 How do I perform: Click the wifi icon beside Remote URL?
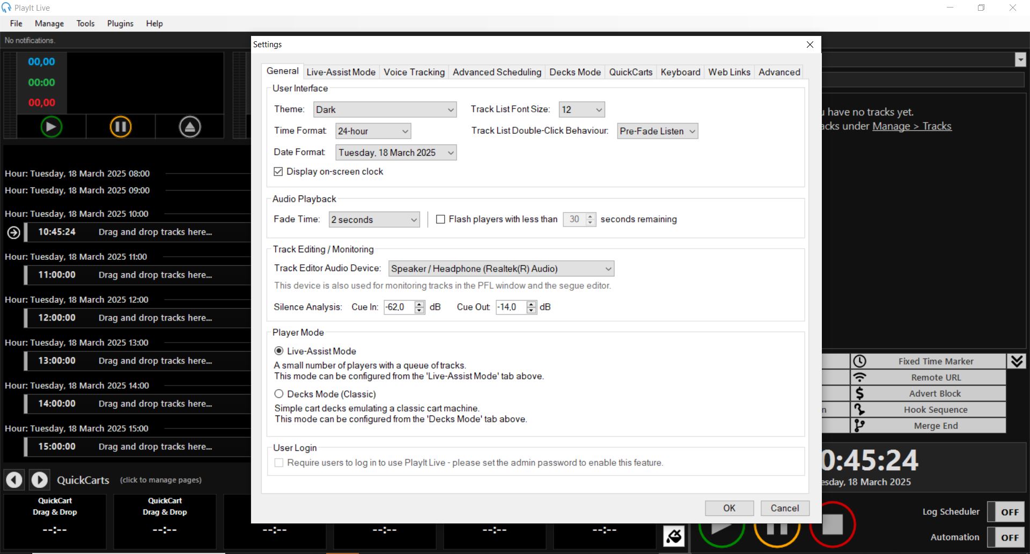[859, 377]
